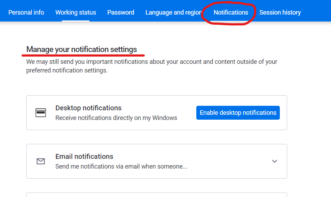Select the Notifications tab

[x=231, y=12]
